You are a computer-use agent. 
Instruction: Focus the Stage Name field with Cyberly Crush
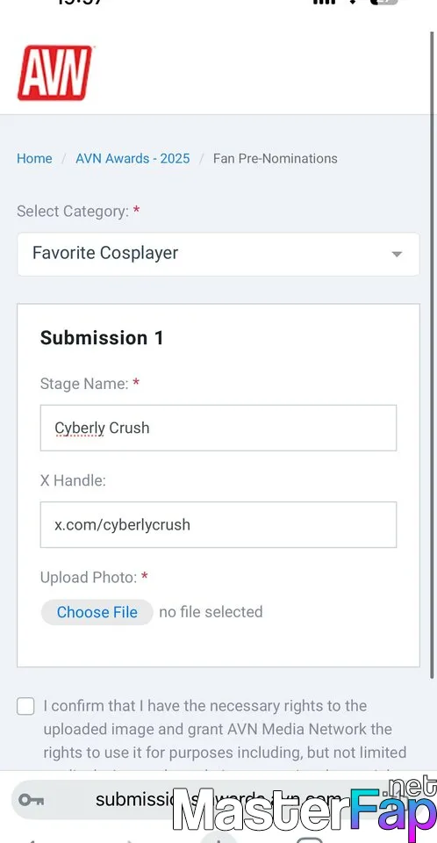(x=218, y=428)
